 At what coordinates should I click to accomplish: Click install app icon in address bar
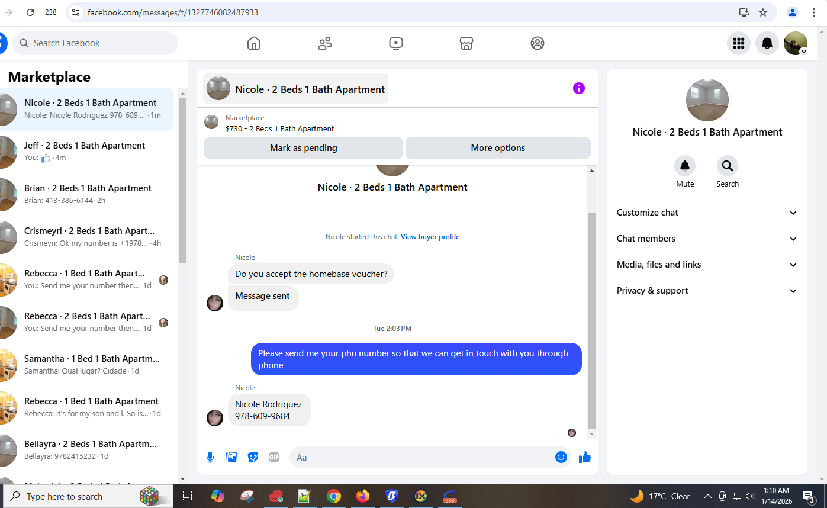tap(744, 12)
